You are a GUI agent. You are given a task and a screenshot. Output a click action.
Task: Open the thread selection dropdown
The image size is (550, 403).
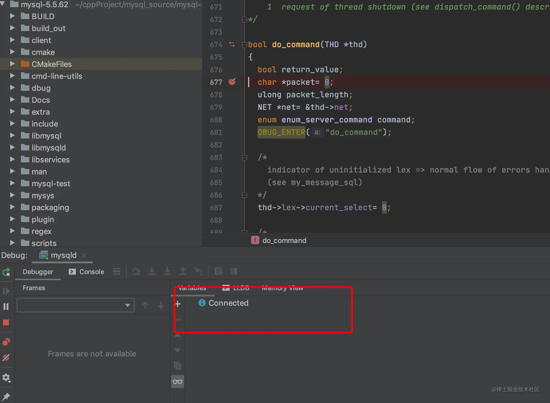click(76, 305)
